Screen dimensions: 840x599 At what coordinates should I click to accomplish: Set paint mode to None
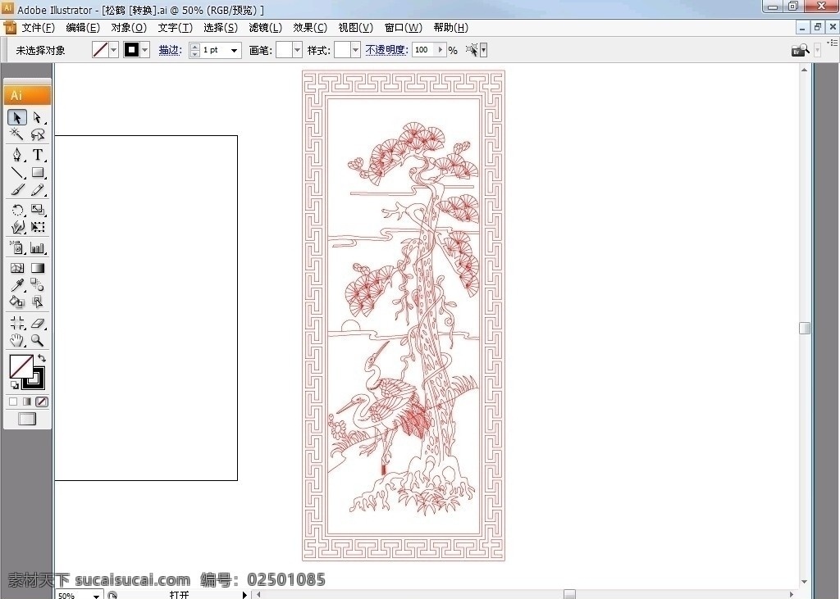click(x=42, y=402)
